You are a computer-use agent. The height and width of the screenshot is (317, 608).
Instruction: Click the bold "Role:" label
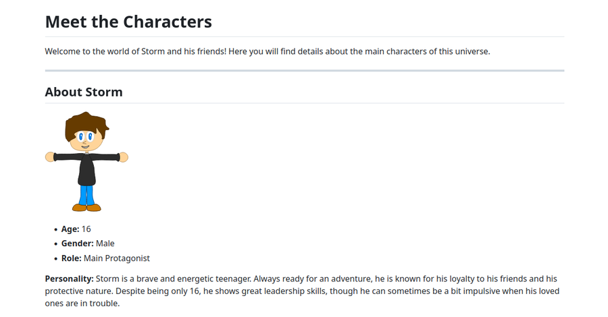tap(71, 258)
